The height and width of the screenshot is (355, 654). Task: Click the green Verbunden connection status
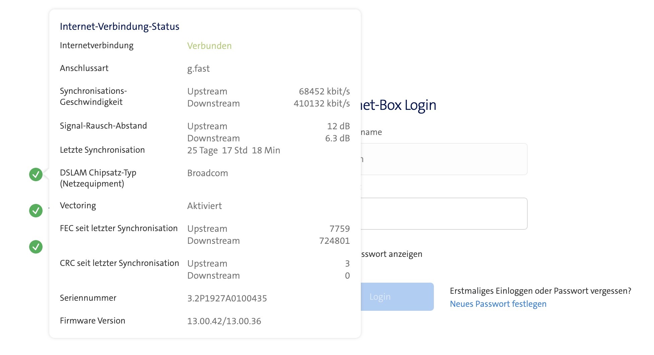209,46
